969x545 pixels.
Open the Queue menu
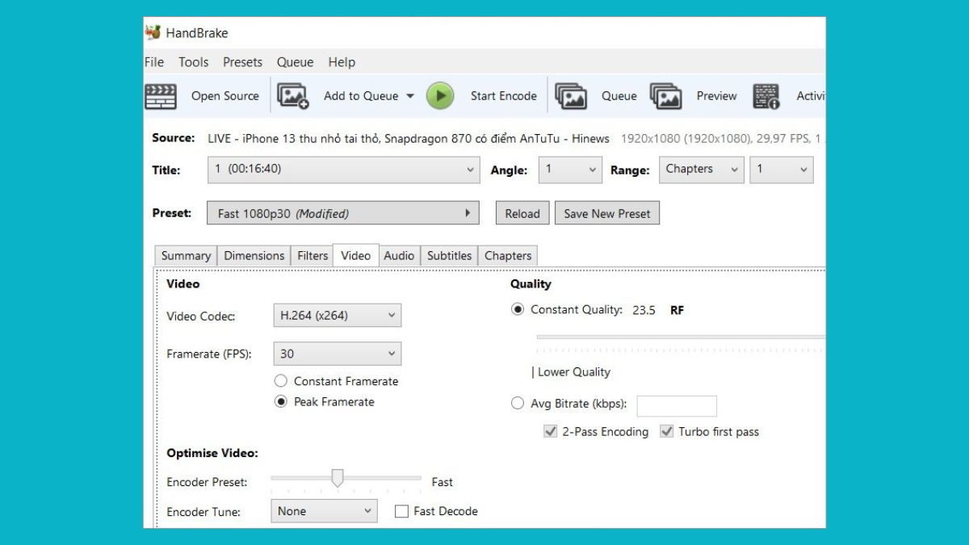(295, 62)
